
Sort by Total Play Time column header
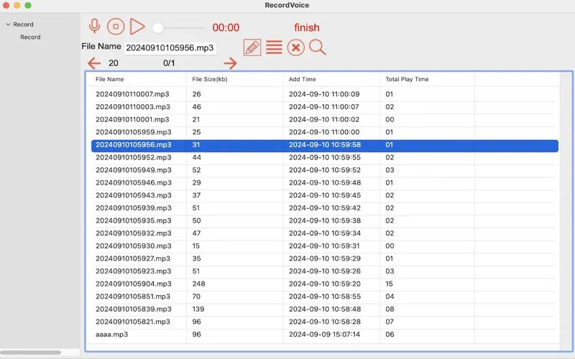tap(407, 79)
